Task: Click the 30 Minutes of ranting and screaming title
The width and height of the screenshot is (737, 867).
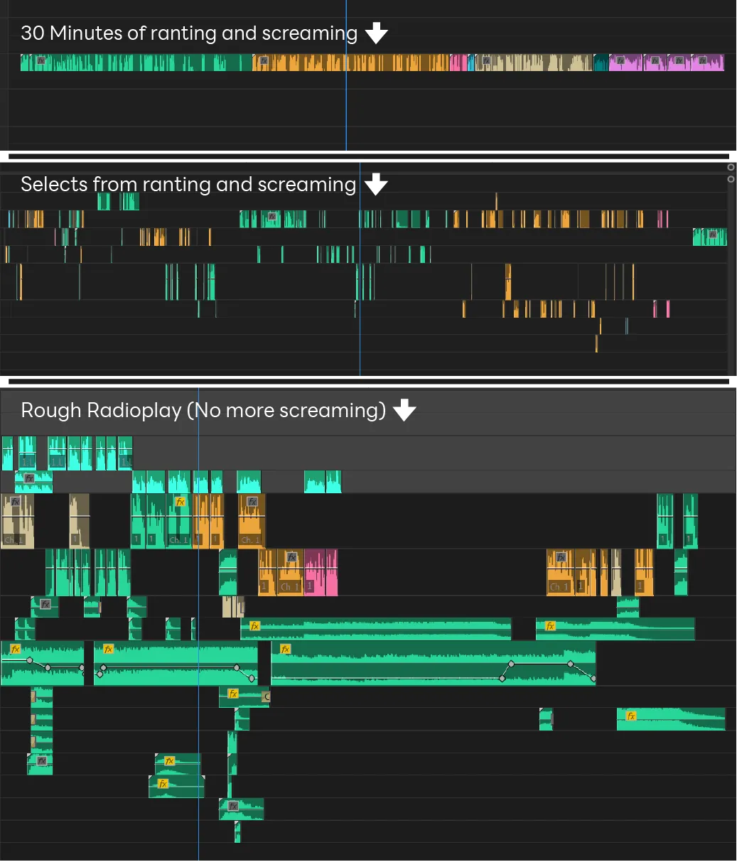Action: point(188,33)
